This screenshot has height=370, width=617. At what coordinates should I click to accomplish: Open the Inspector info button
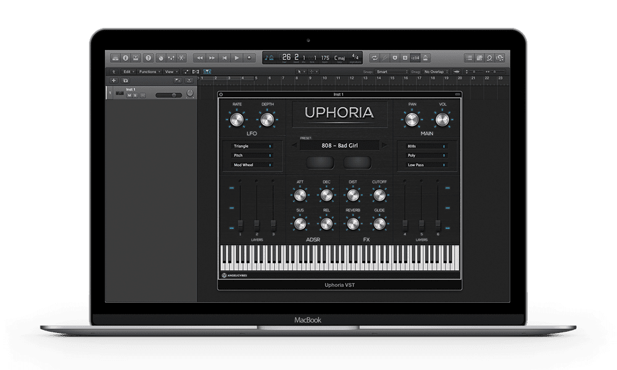tap(125, 58)
